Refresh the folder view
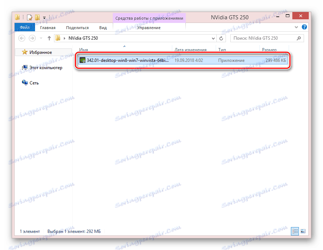The height and width of the screenshot is (250, 323). [x=221, y=39]
